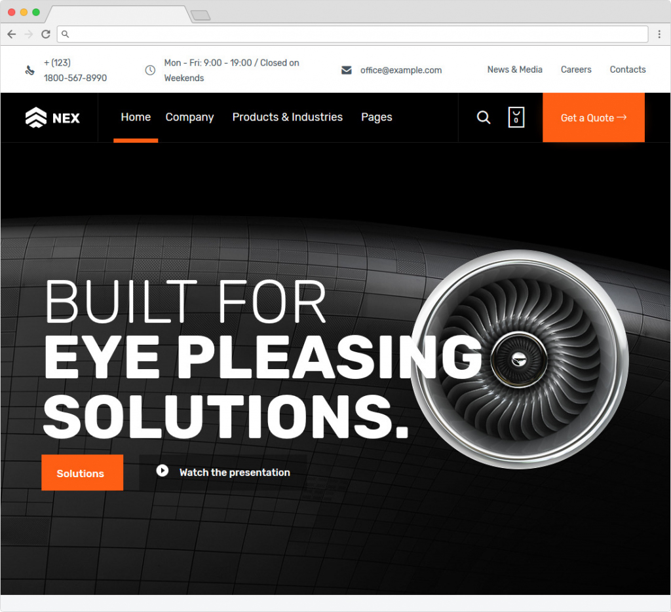Click inside the browser address bar
671x612 pixels.
[x=354, y=34]
